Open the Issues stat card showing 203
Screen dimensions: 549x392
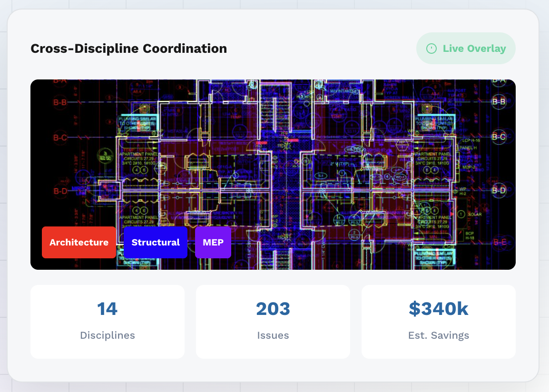coord(273,322)
